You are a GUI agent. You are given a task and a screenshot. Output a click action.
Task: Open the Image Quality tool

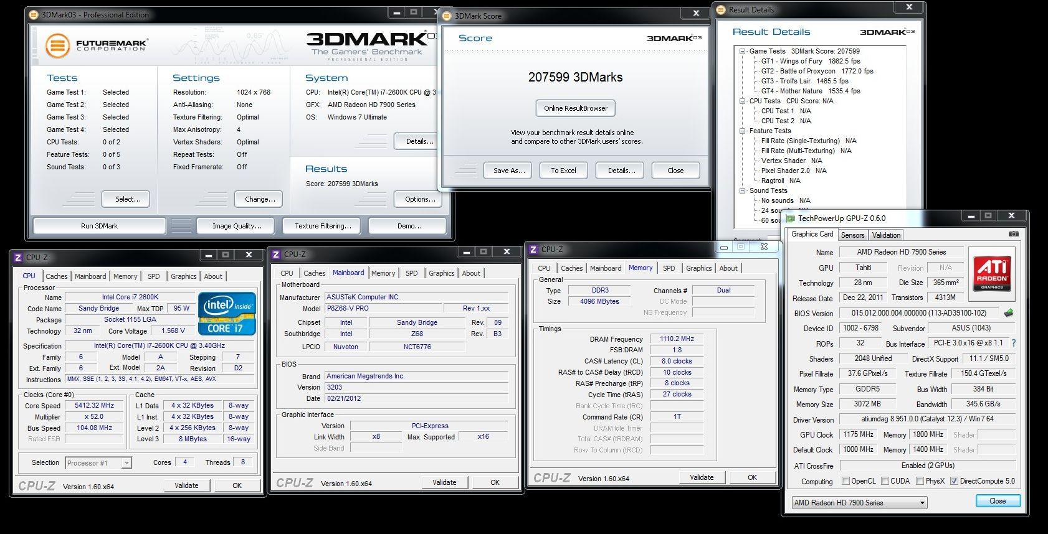(237, 226)
